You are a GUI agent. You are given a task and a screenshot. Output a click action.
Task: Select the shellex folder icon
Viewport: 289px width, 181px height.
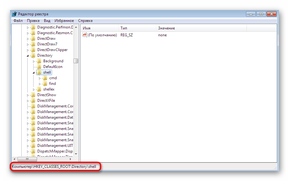(x=39, y=89)
